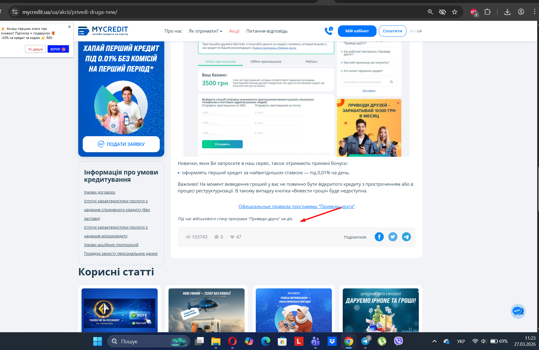The height and width of the screenshot is (350, 539).
Task: Open consumer credit characteristics link (без застави)
Action: (x=117, y=210)
